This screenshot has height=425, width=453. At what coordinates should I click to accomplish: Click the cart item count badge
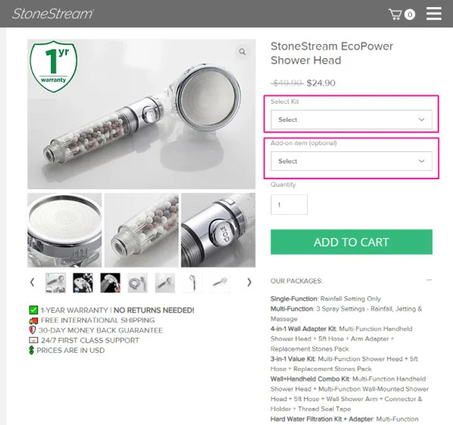pos(410,14)
